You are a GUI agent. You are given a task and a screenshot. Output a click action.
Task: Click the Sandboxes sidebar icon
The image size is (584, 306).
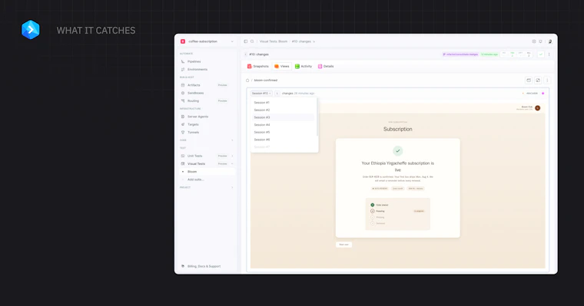pos(183,93)
